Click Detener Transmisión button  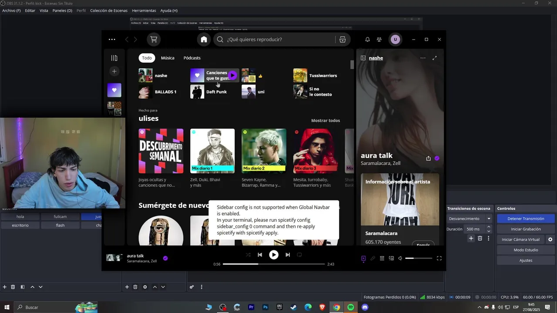(526, 219)
